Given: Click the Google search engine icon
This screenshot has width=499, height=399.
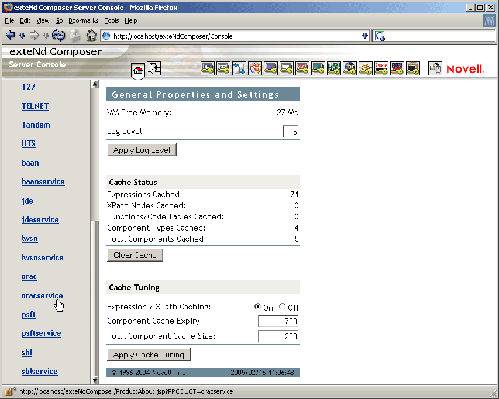Looking at the screenshot, I should coord(380,36).
